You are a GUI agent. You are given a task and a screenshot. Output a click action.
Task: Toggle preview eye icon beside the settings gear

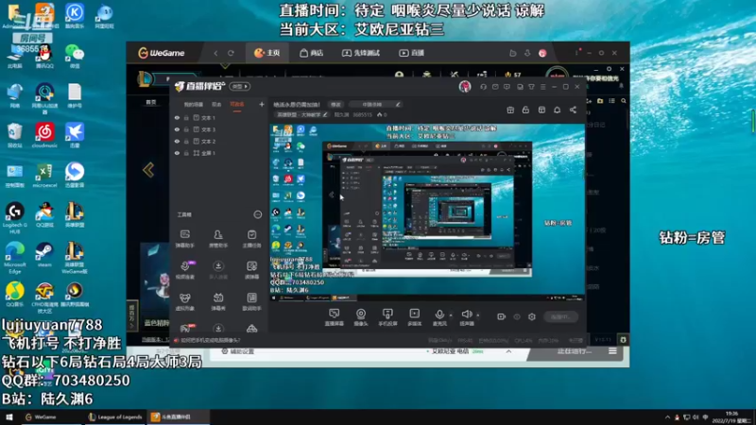click(x=517, y=316)
